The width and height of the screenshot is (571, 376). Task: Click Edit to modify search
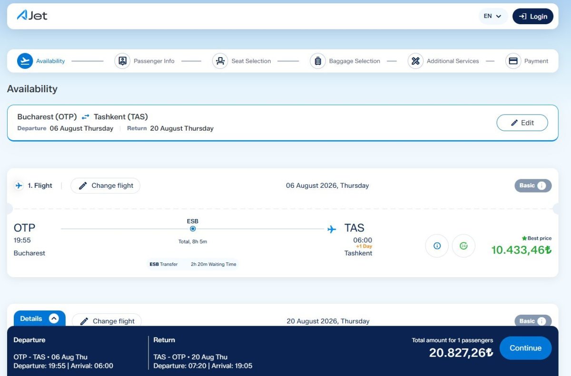(x=522, y=123)
